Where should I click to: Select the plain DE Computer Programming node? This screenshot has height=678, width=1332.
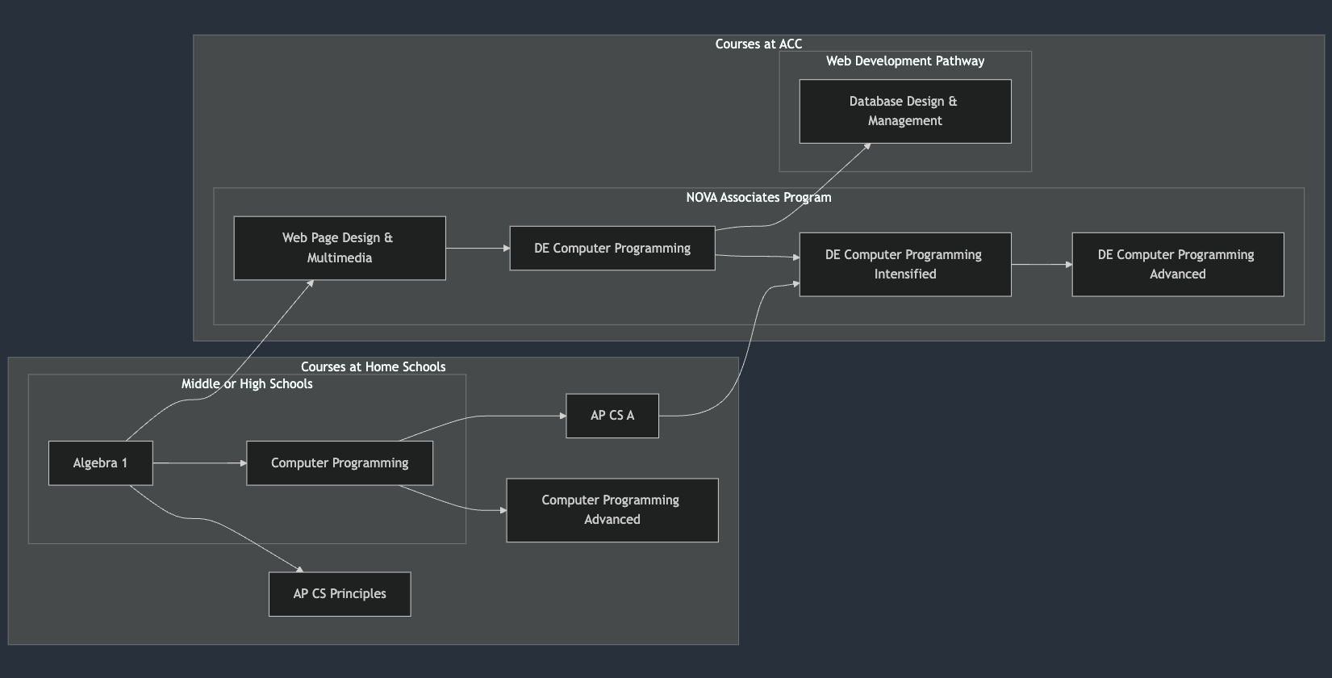[612, 249]
